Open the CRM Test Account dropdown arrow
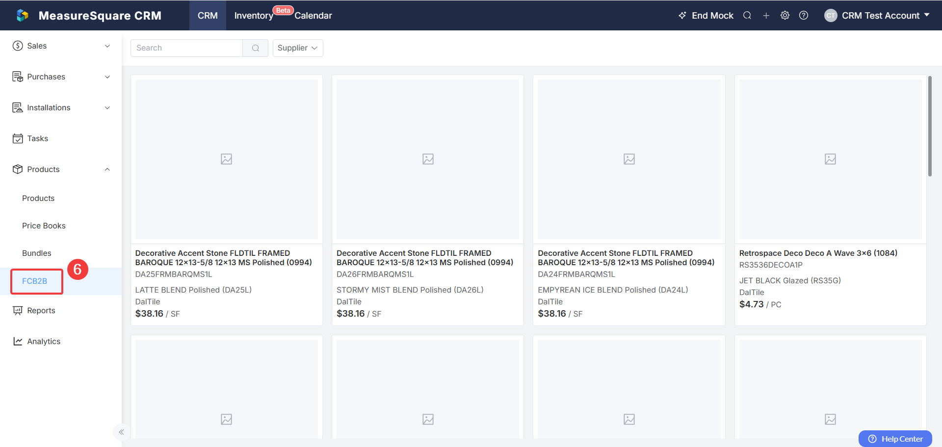The height and width of the screenshot is (447, 942). click(927, 15)
